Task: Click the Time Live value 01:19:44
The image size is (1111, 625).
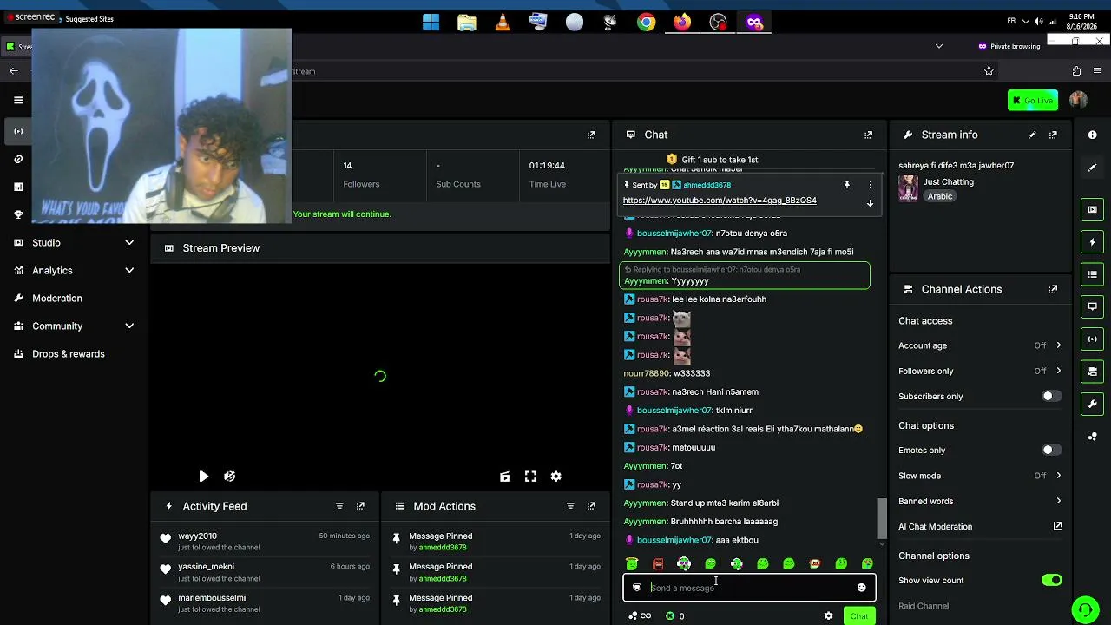Action: click(x=547, y=166)
